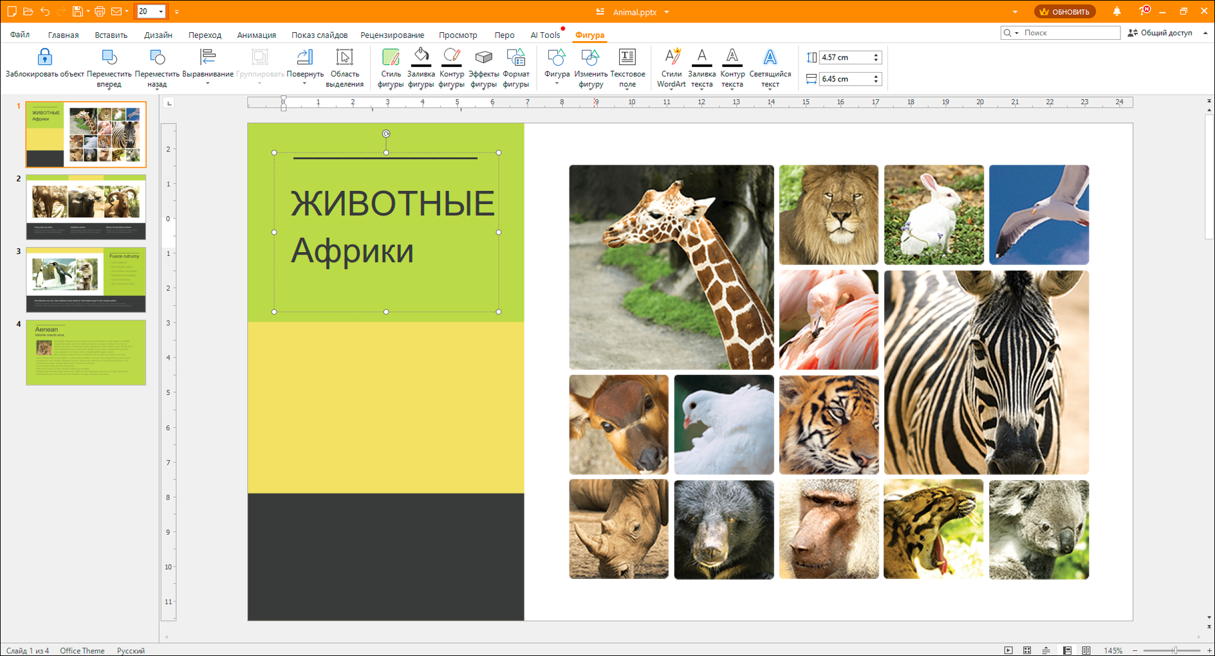This screenshot has height=656, width=1215.
Task: Open the Файл menu
Action: click(x=20, y=35)
